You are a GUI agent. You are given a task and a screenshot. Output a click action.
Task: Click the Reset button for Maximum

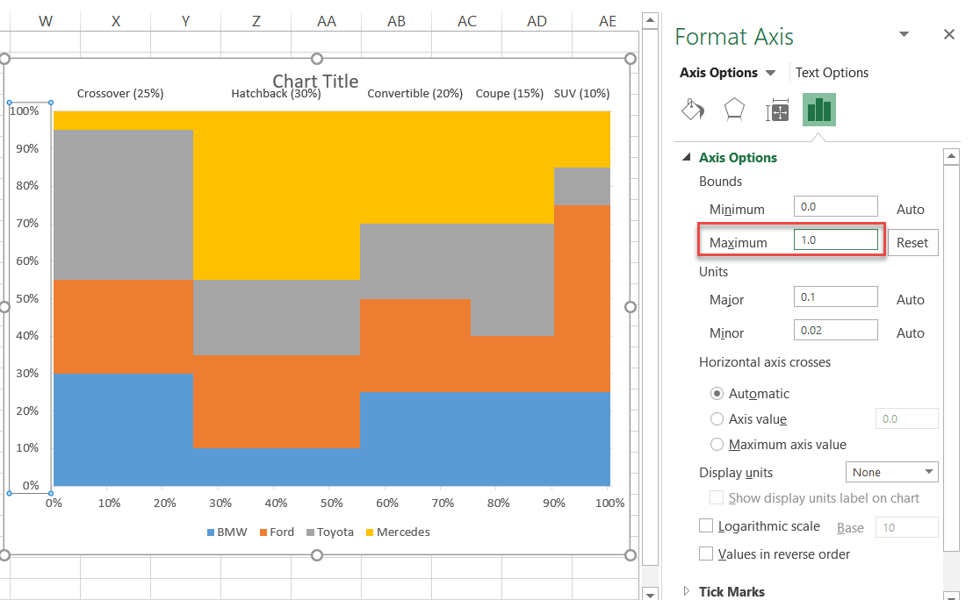click(x=912, y=242)
